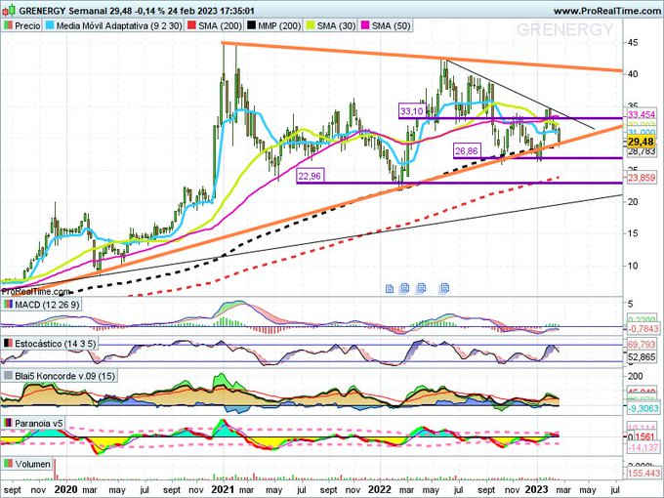Select the MMP (200) legend label

pos(279,25)
